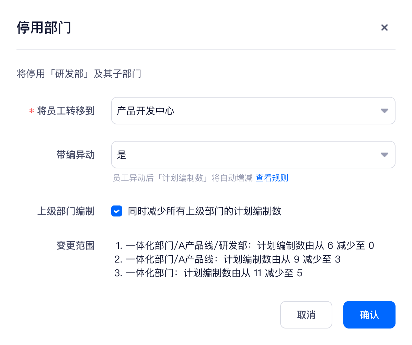The image size is (412, 345).
Task: Confirm deactivation with the 确认 button
Action: click(x=369, y=315)
